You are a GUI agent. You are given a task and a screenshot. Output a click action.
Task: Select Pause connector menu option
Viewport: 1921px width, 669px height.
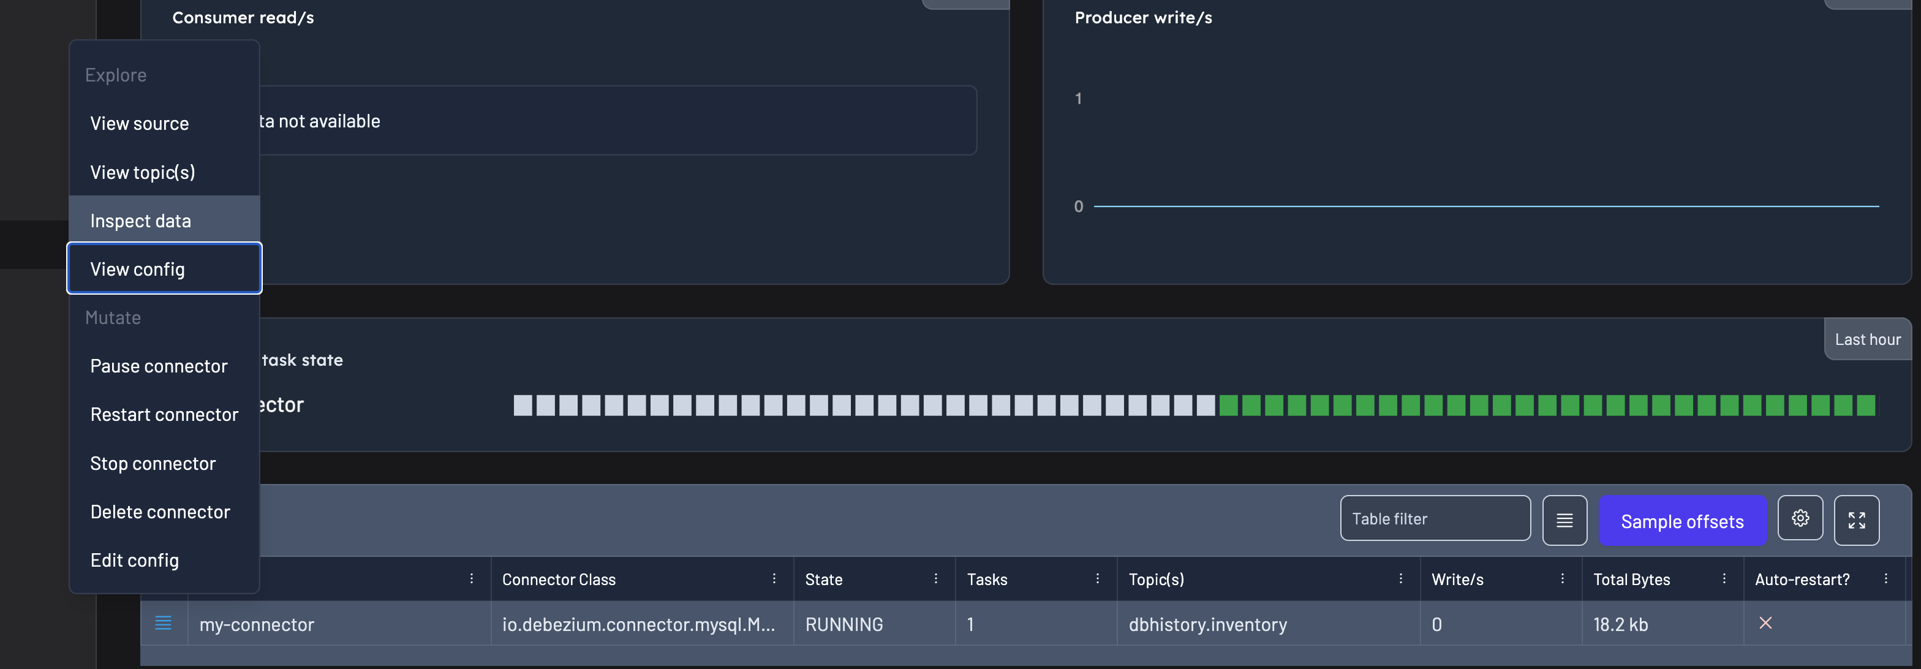click(x=158, y=366)
